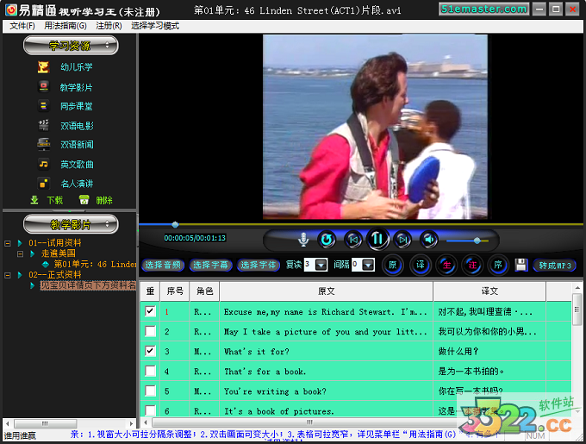
Task: Select the sentence 'That's for a book.'
Action: [265, 372]
